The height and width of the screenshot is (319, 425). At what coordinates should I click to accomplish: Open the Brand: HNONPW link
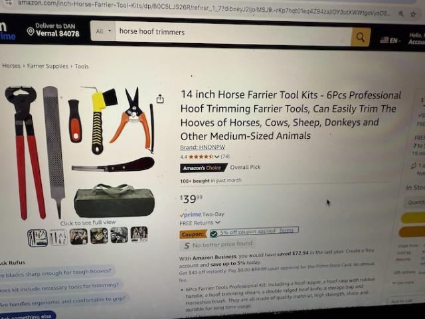[x=203, y=148]
